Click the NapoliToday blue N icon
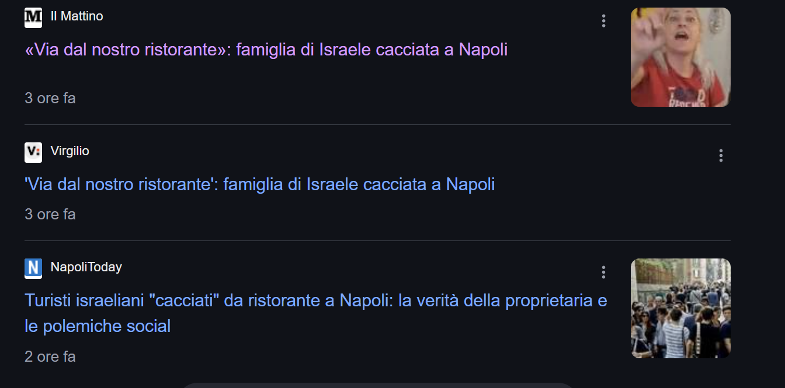This screenshot has width=785, height=388. 33,268
